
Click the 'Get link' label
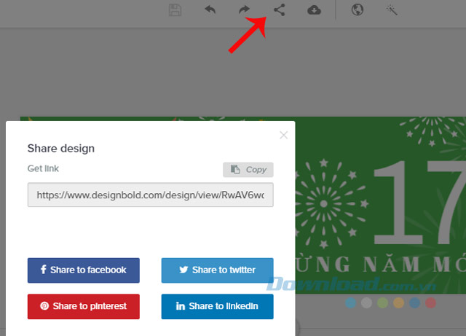(43, 168)
